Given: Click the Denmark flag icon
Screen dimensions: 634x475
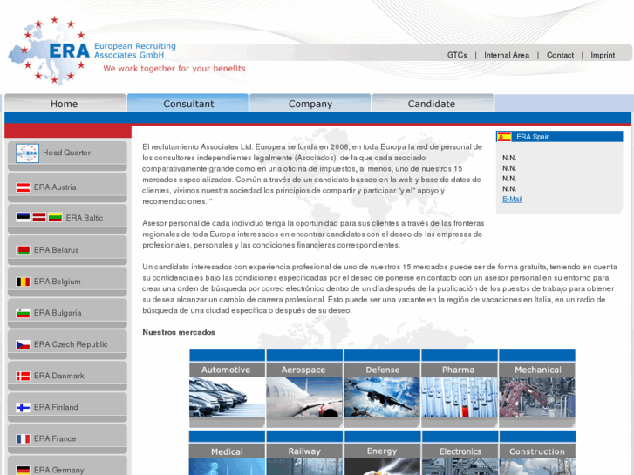Looking at the screenshot, I should pos(23,376).
